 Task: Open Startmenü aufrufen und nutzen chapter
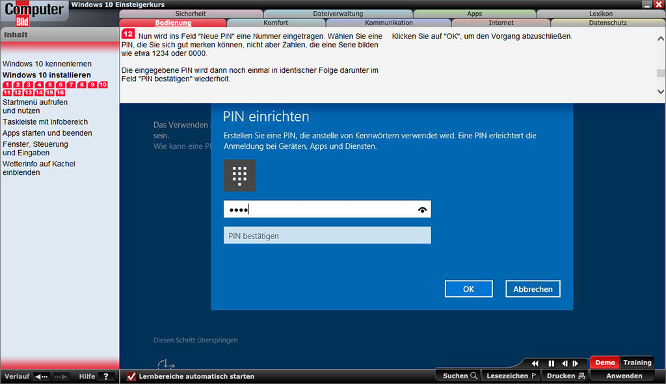coord(35,107)
